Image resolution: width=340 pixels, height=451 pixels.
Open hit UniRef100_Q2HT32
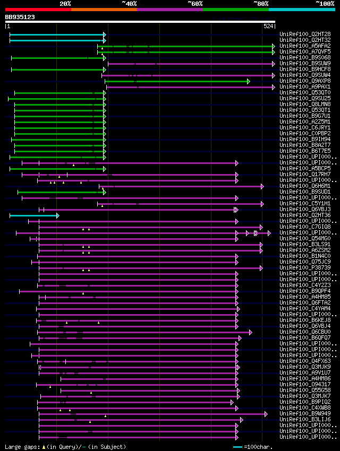point(305,40)
